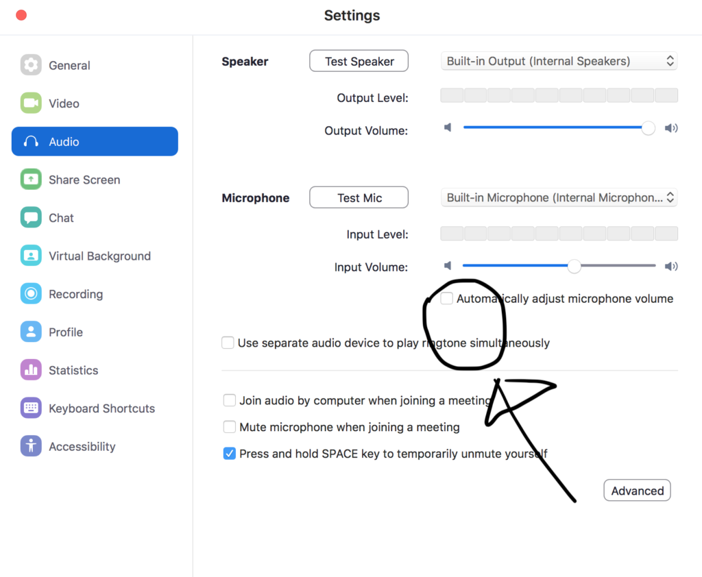The image size is (702, 577).
Task: Click the input volume low speaker icon
Action: point(448,266)
